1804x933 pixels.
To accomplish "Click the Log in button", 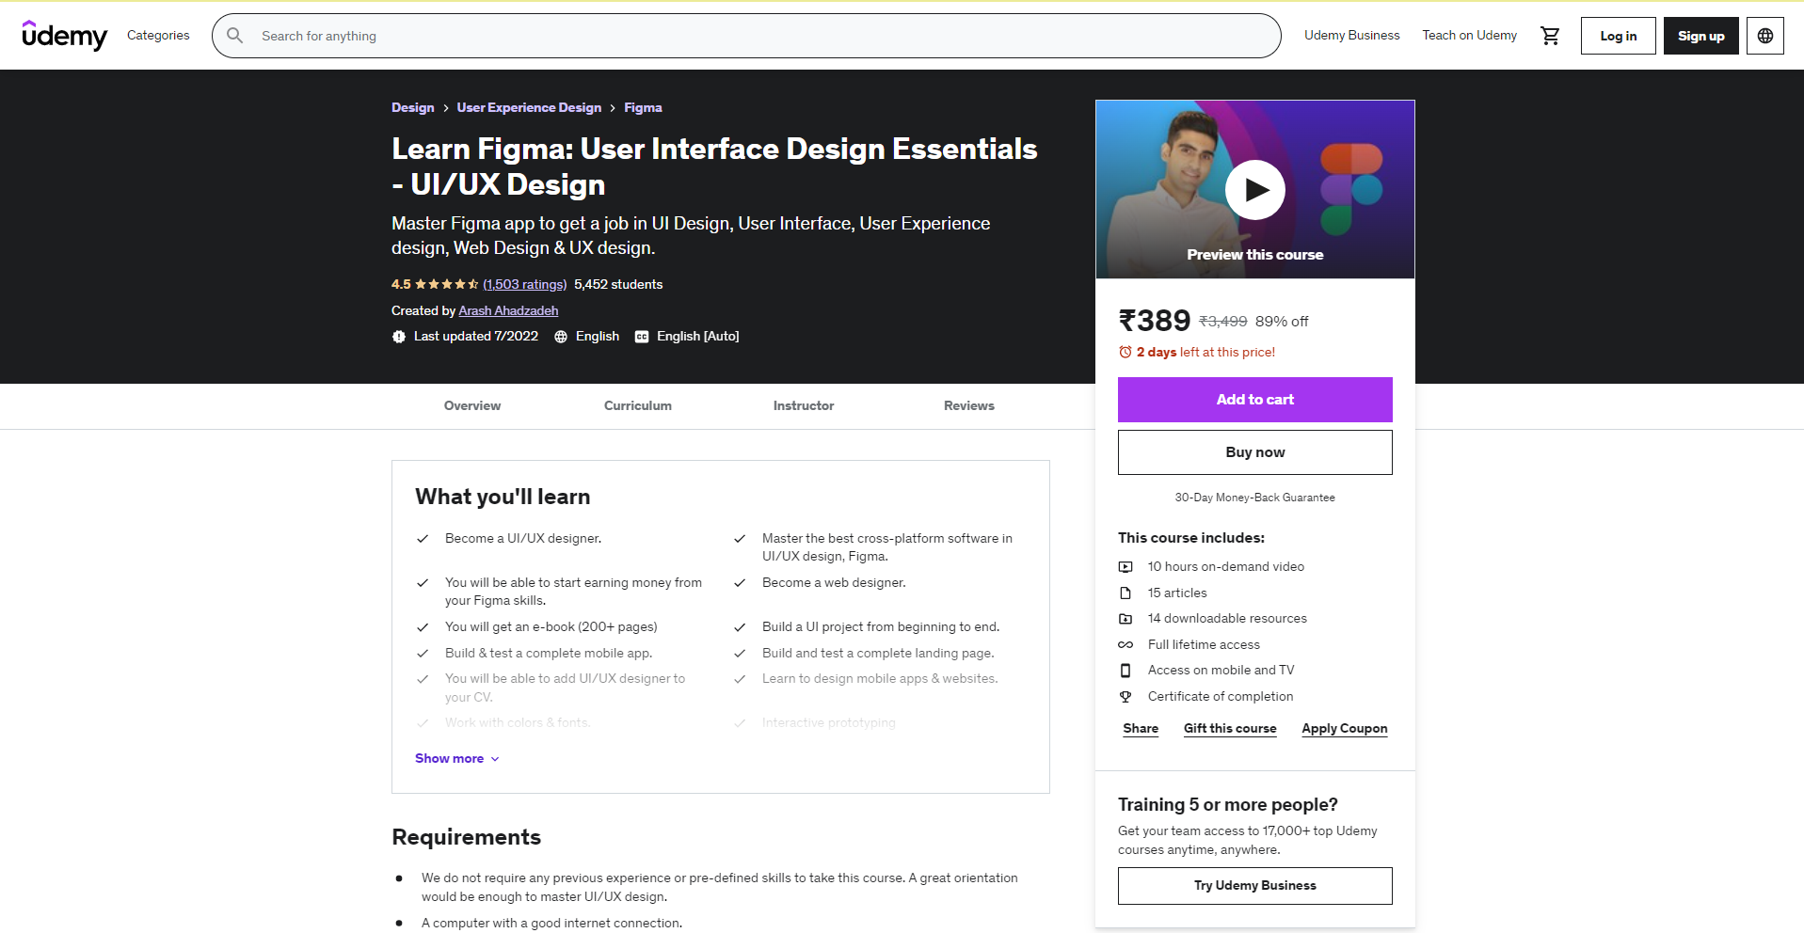I will point(1619,36).
